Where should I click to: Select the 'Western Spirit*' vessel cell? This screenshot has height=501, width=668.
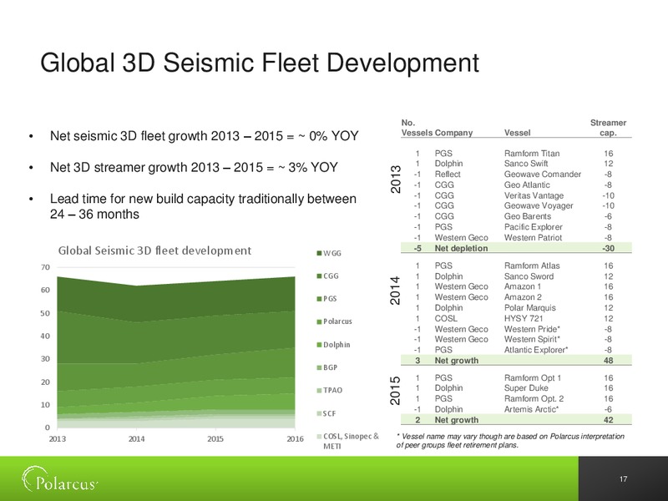(x=532, y=340)
